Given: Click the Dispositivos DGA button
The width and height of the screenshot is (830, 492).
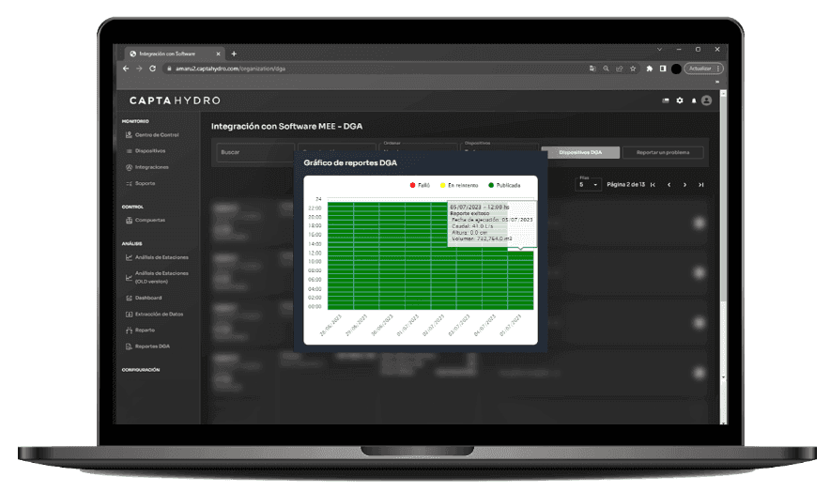Looking at the screenshot, I should [580, 152].
